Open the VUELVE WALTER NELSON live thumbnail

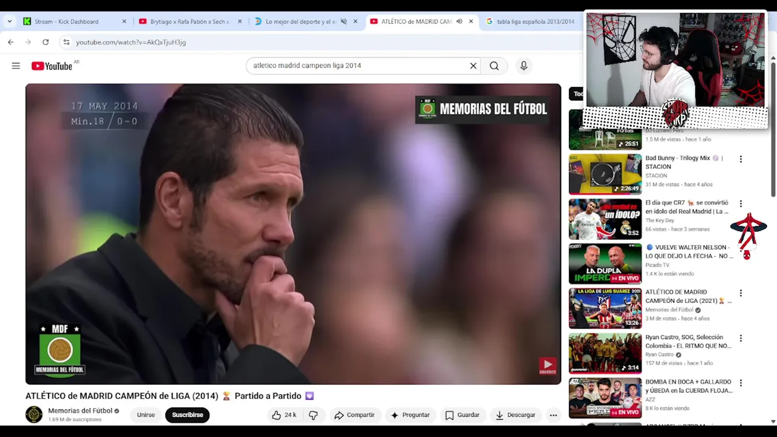(605, 264)
